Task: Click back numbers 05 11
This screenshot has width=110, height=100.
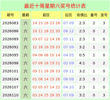Action: point(68,39)
